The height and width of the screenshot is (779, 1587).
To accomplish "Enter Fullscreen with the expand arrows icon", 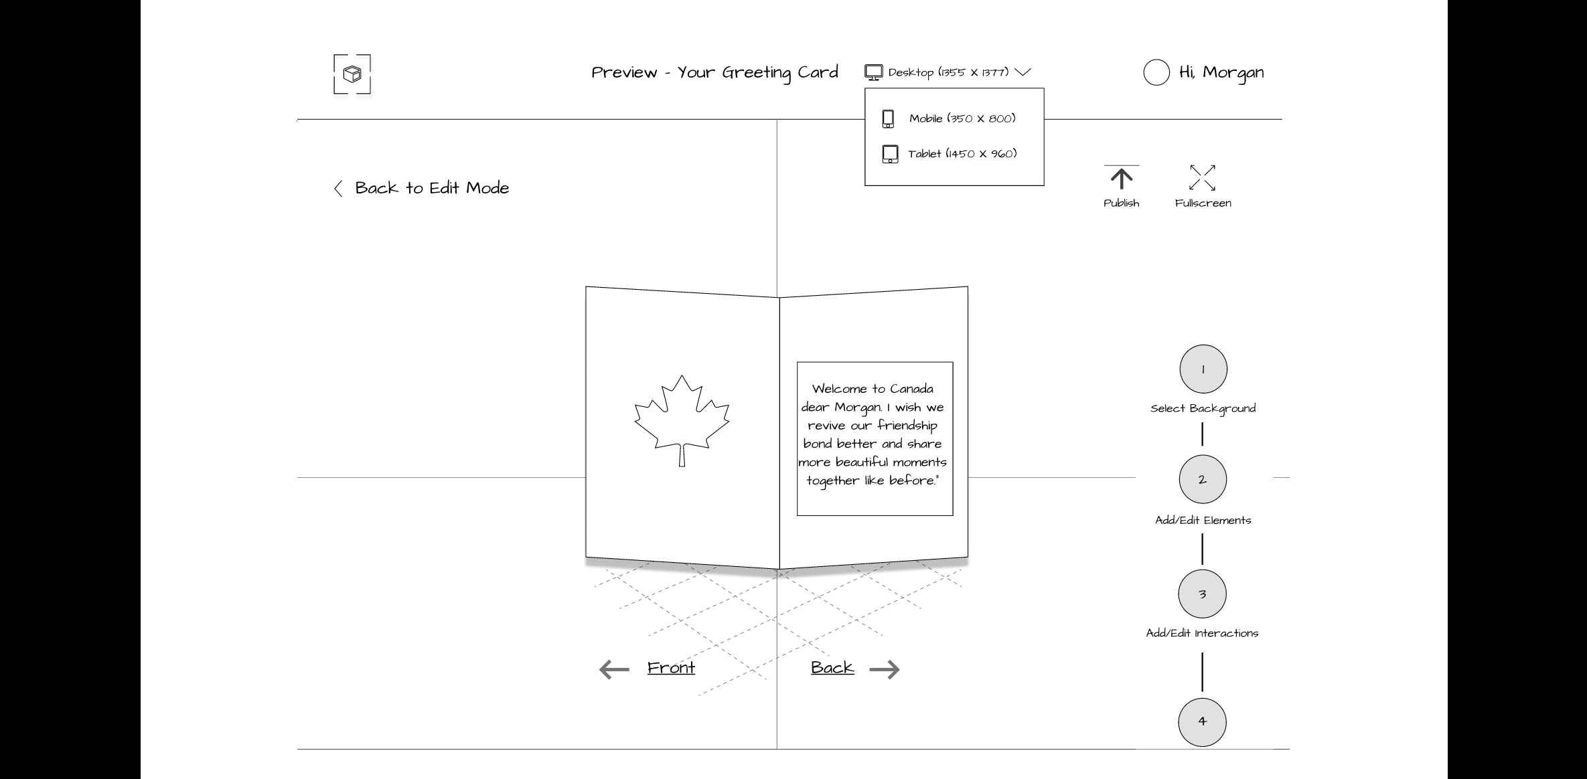I will pos(1202,178).
